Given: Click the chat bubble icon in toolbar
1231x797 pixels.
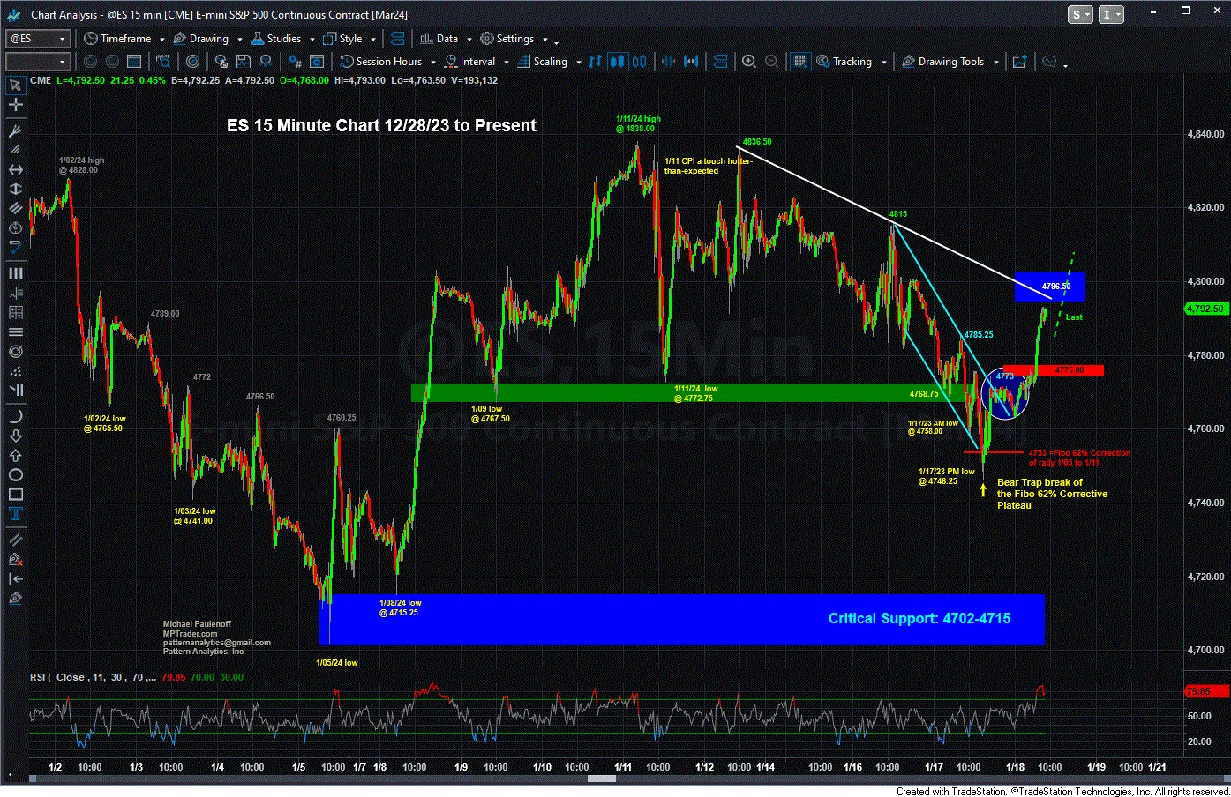Looking at the screenshot, I should pyautogui.click(x=1049, y=62).
